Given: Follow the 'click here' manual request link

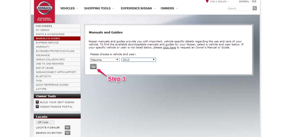Looking at the screenshot, I should pos(169,47).
